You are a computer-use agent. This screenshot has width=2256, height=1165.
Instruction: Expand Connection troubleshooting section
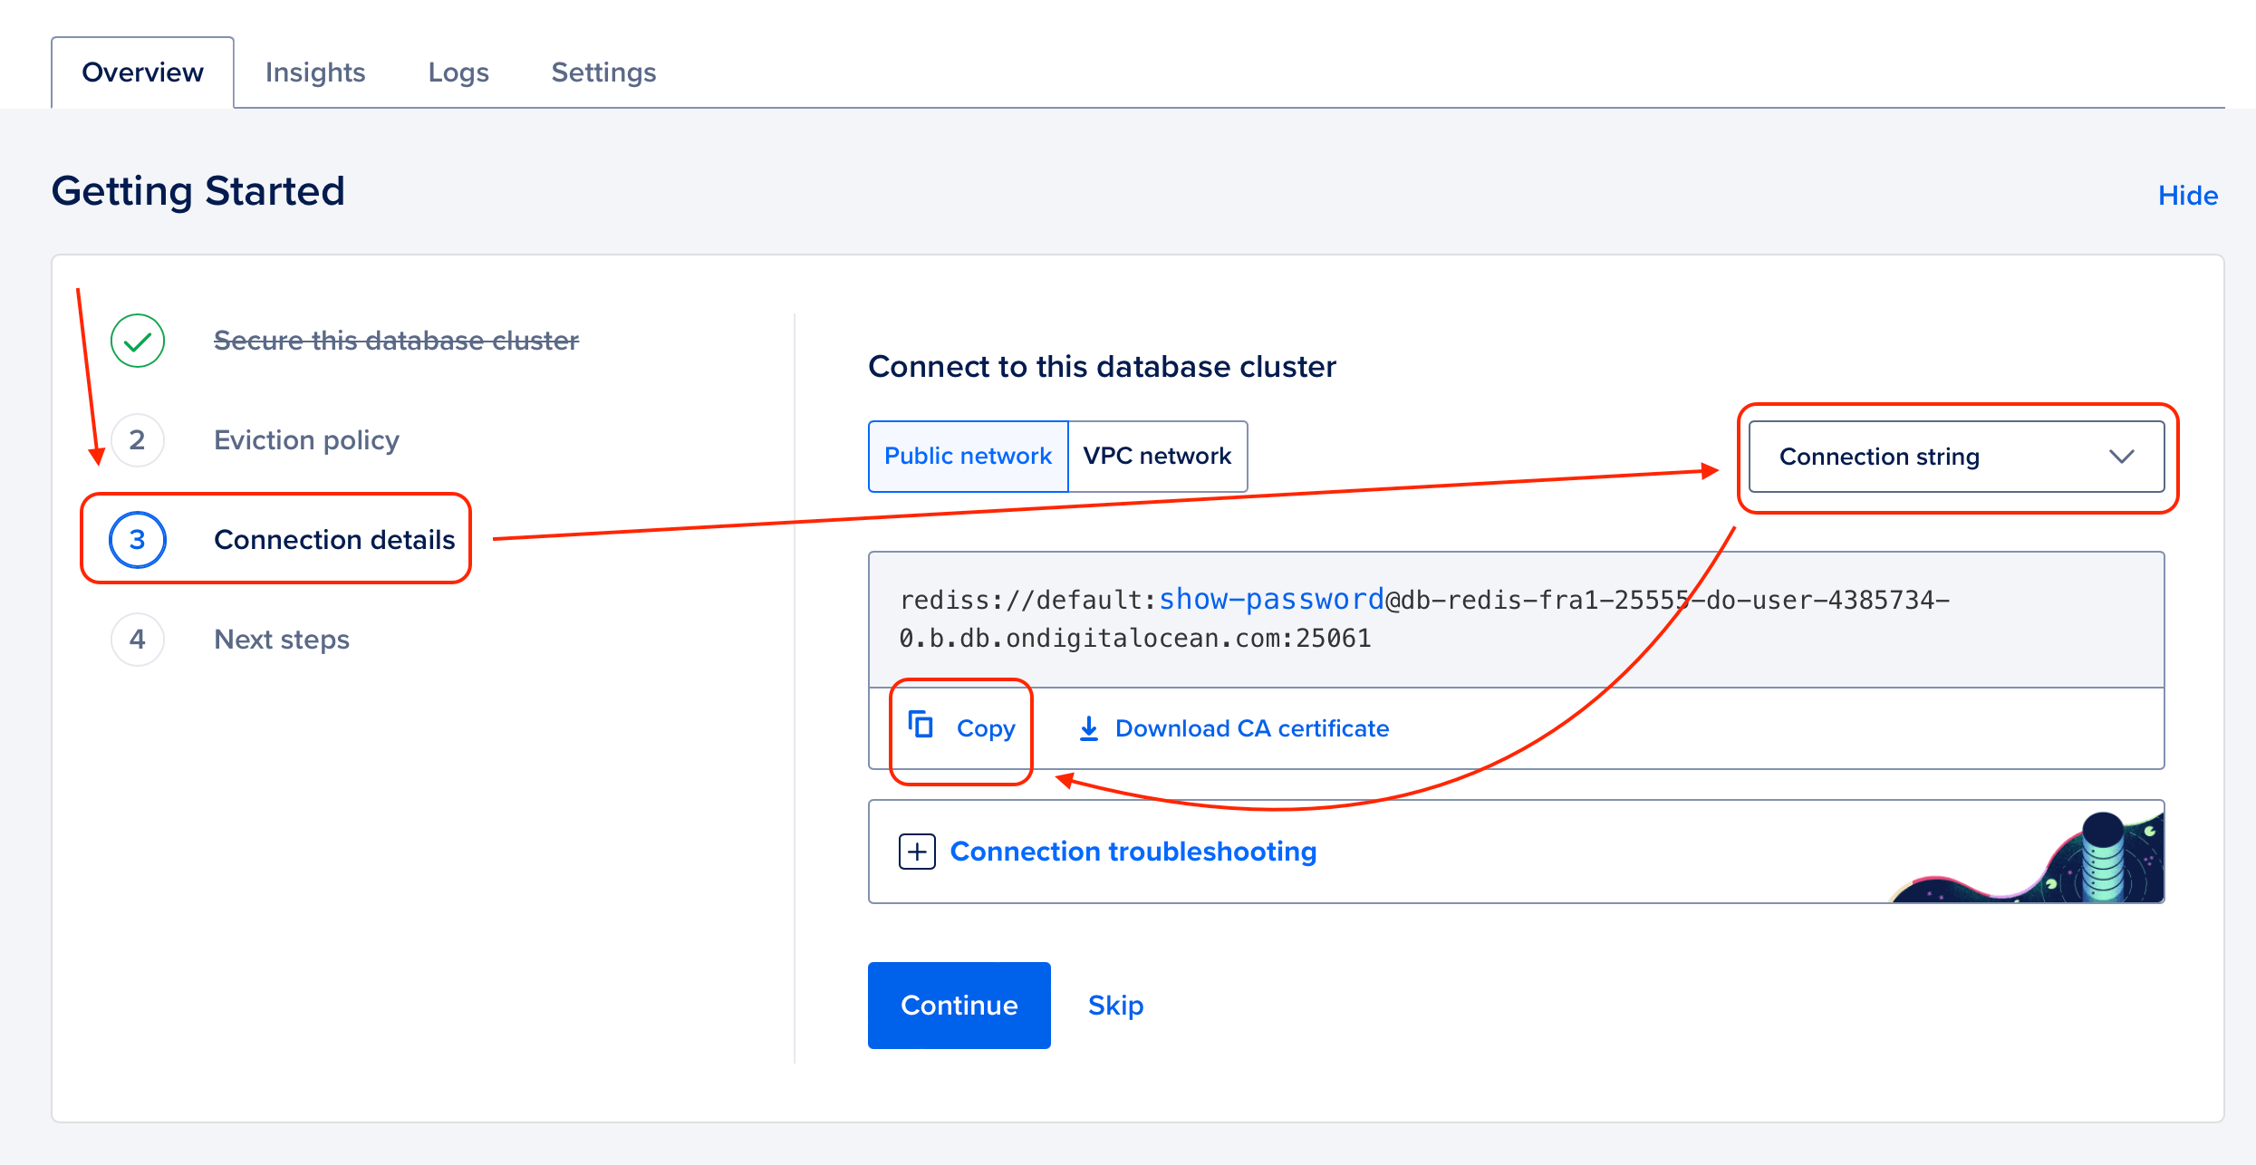(1133, 851)
